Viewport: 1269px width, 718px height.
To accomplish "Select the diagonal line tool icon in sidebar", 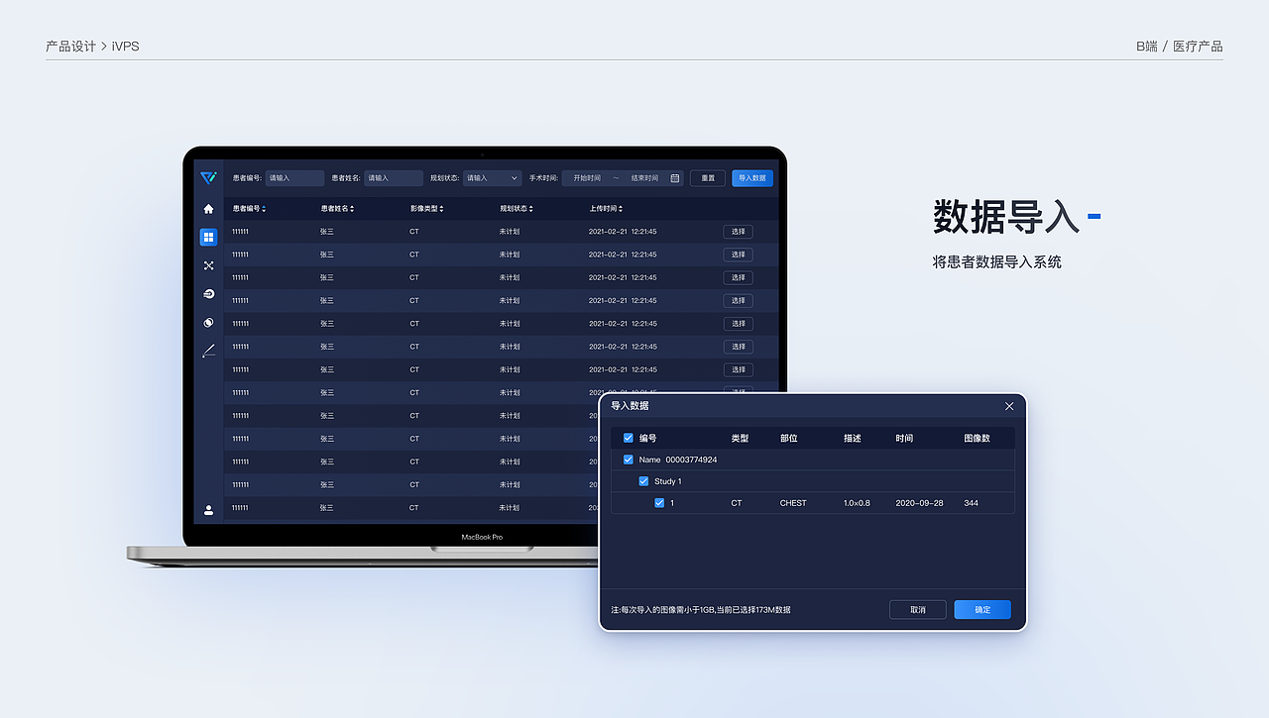I will pos(208,351).
